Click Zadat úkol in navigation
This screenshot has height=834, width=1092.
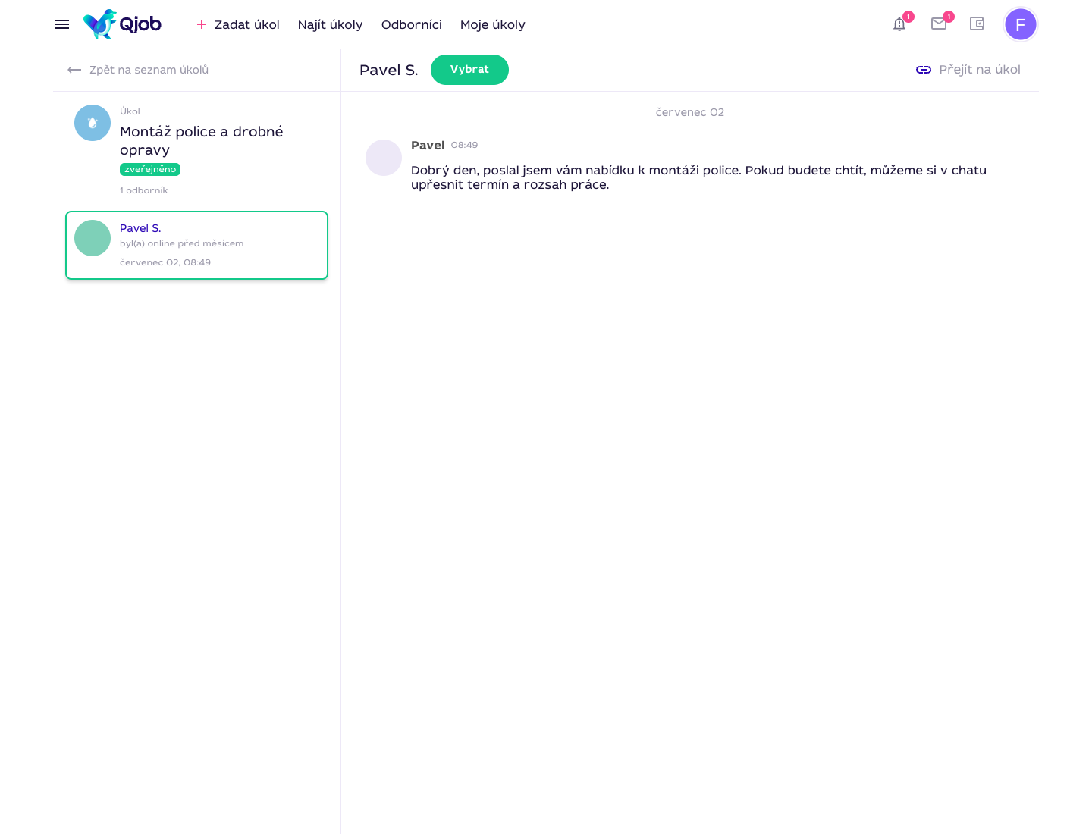point(238,24)
